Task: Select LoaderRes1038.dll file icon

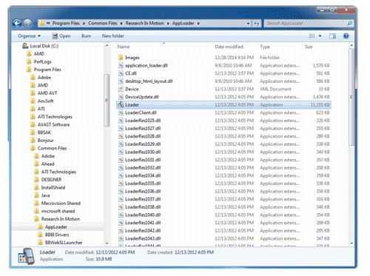Action: (x=121, y=207)
